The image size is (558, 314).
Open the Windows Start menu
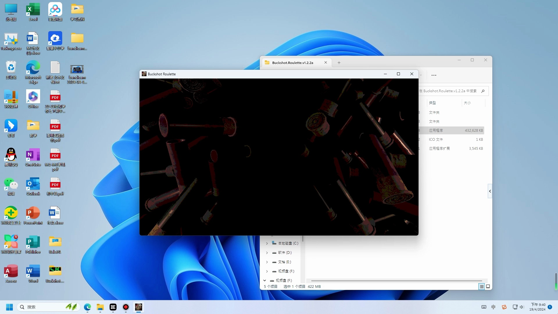[9, 307]
